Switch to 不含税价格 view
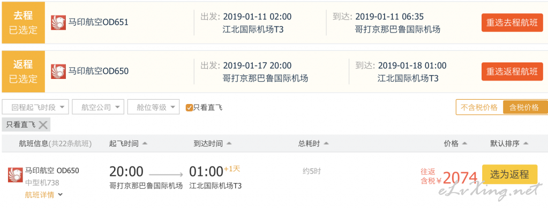The height and width of the screenshot is (208, 548). point(479,108)
